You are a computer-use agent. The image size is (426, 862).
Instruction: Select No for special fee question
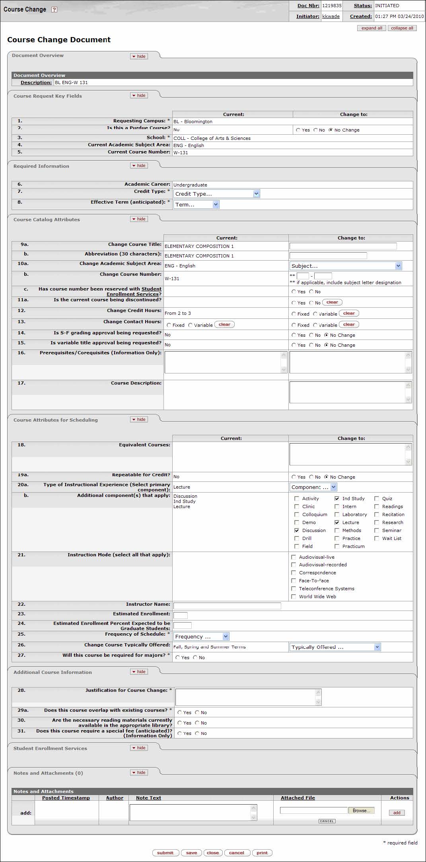[197, 734]
